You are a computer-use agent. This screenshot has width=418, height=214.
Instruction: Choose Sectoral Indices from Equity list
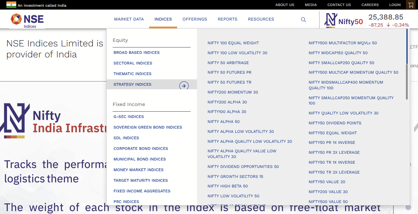133,63
